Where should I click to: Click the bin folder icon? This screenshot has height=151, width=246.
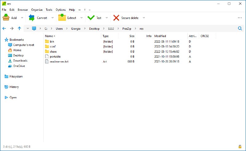click(x=47, y=41)
